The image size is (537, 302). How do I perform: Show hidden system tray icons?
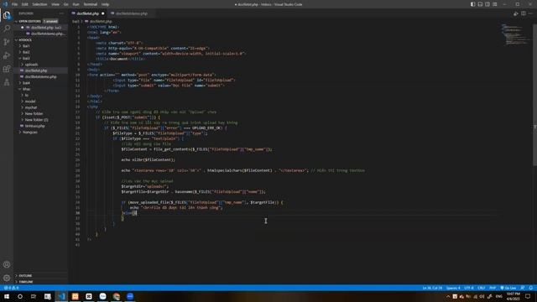(447, 296)
